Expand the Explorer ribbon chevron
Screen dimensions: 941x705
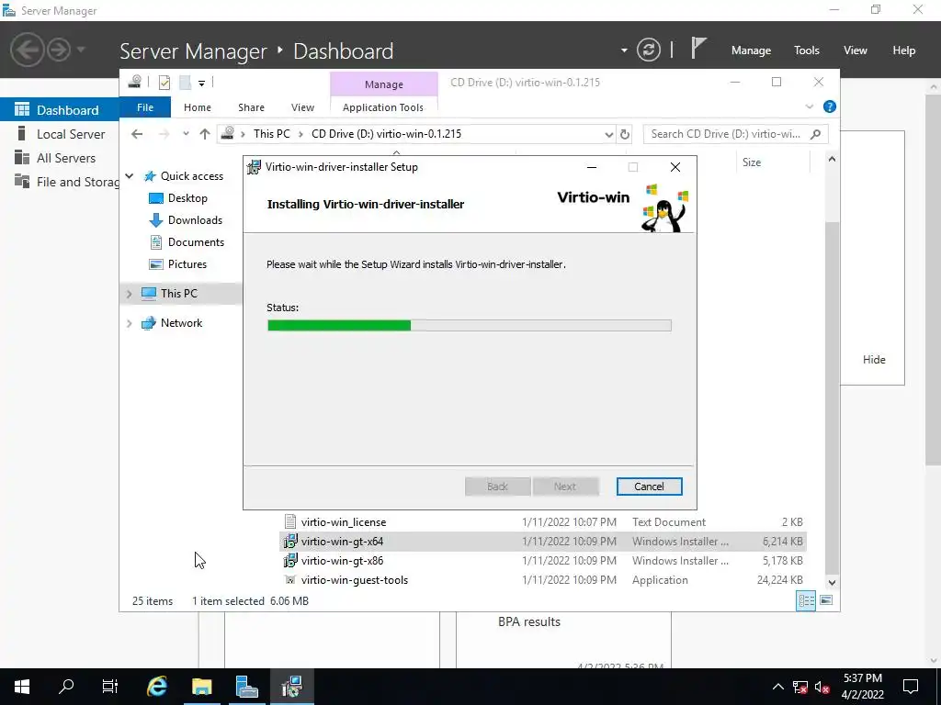809,106
